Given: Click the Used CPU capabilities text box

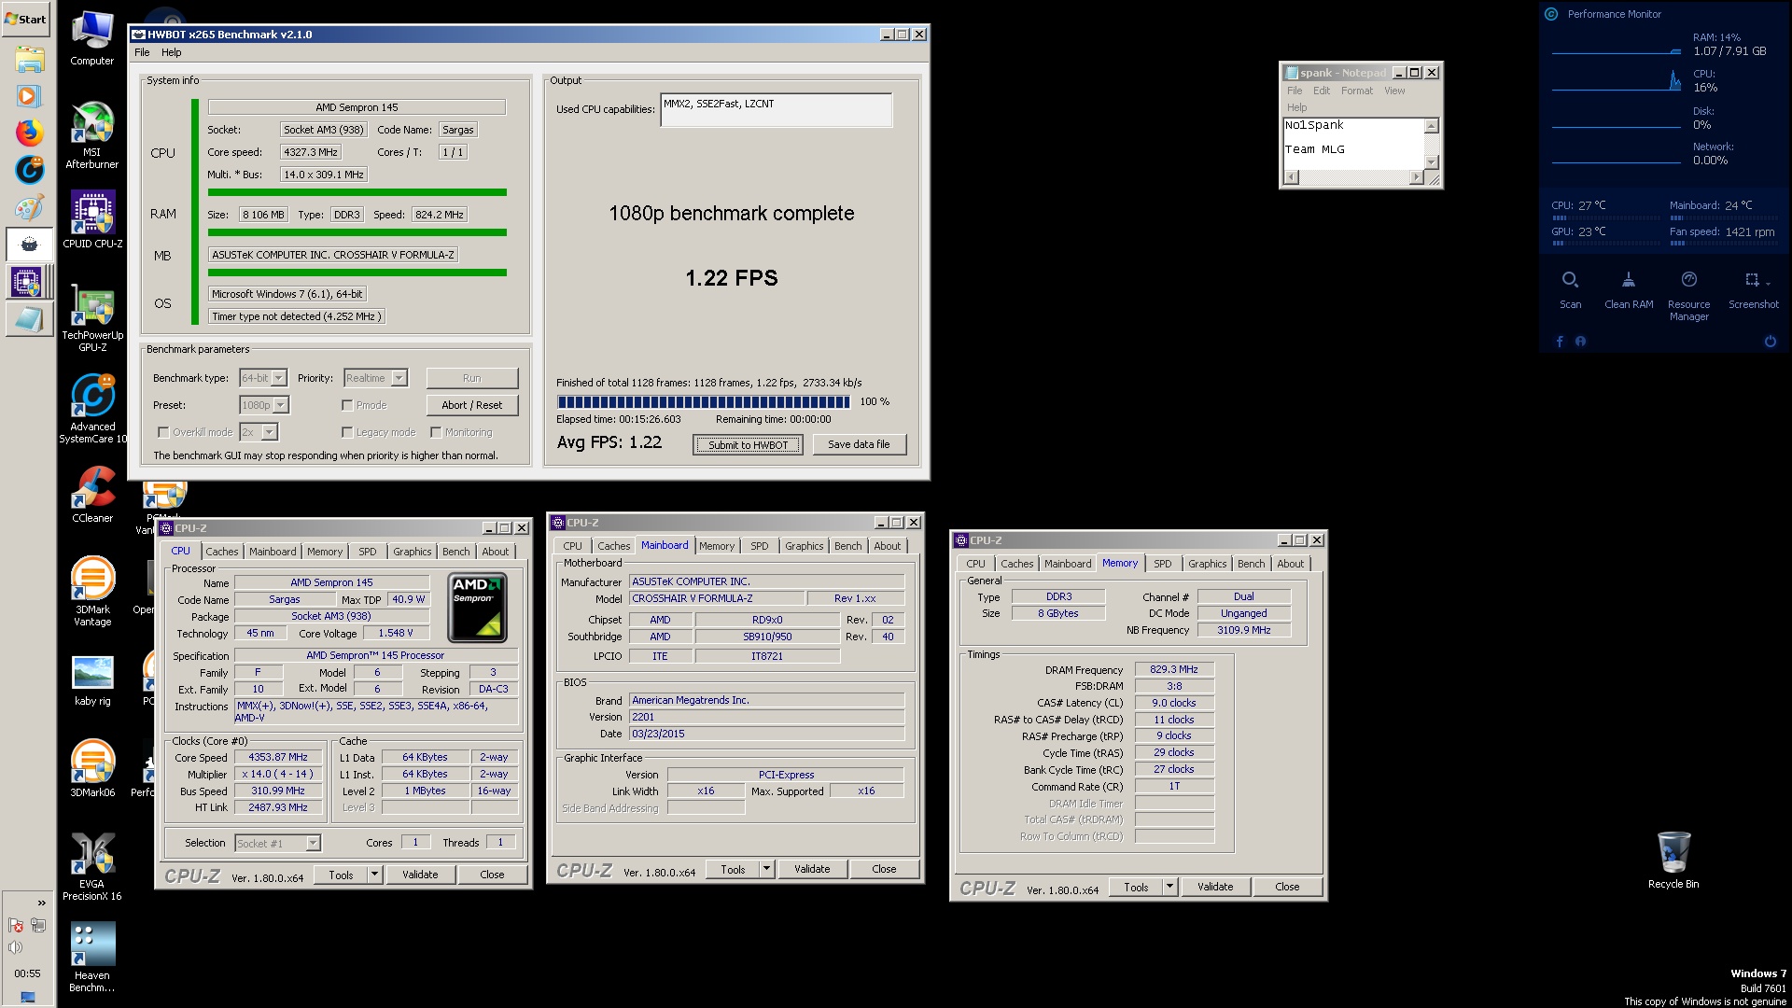Looking at the screenshot, I should pyautogui.click(x=776, y=110).
